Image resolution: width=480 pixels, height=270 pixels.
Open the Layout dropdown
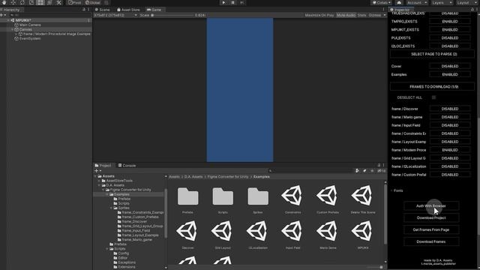pyautogui.click(x=466, y=2)
